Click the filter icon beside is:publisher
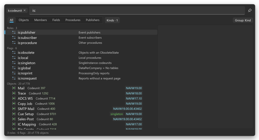 (x=14, y=32)
